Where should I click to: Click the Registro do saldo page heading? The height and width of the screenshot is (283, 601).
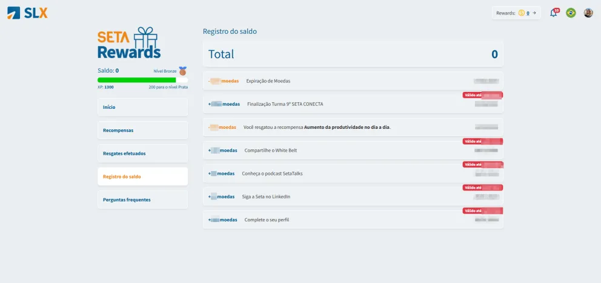tap(230, 31)
